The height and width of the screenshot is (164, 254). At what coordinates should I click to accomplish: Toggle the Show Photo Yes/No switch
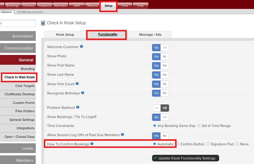pos(160,57)
